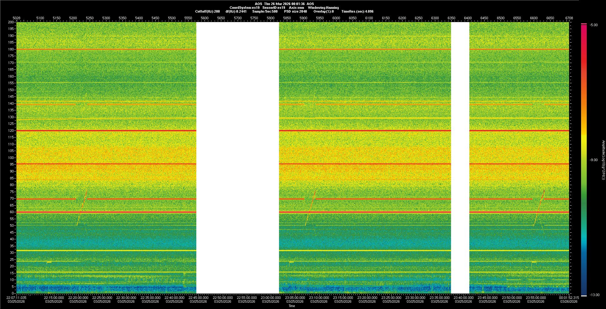606x309 pixels.
Task: Click the -5.00 colorbar maximum label
Action: pos(593,25)
